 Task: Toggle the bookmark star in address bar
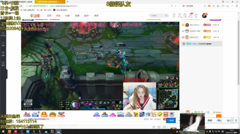click(27, 6)
